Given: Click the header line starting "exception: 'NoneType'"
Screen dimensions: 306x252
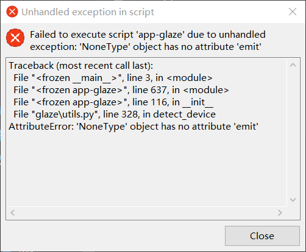Looking at the screenshot, I should [146, 47].
